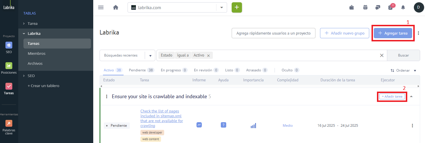Clear the search filter X icon
425x143 pixels.
pyautogui.click(x=382, y=55)
